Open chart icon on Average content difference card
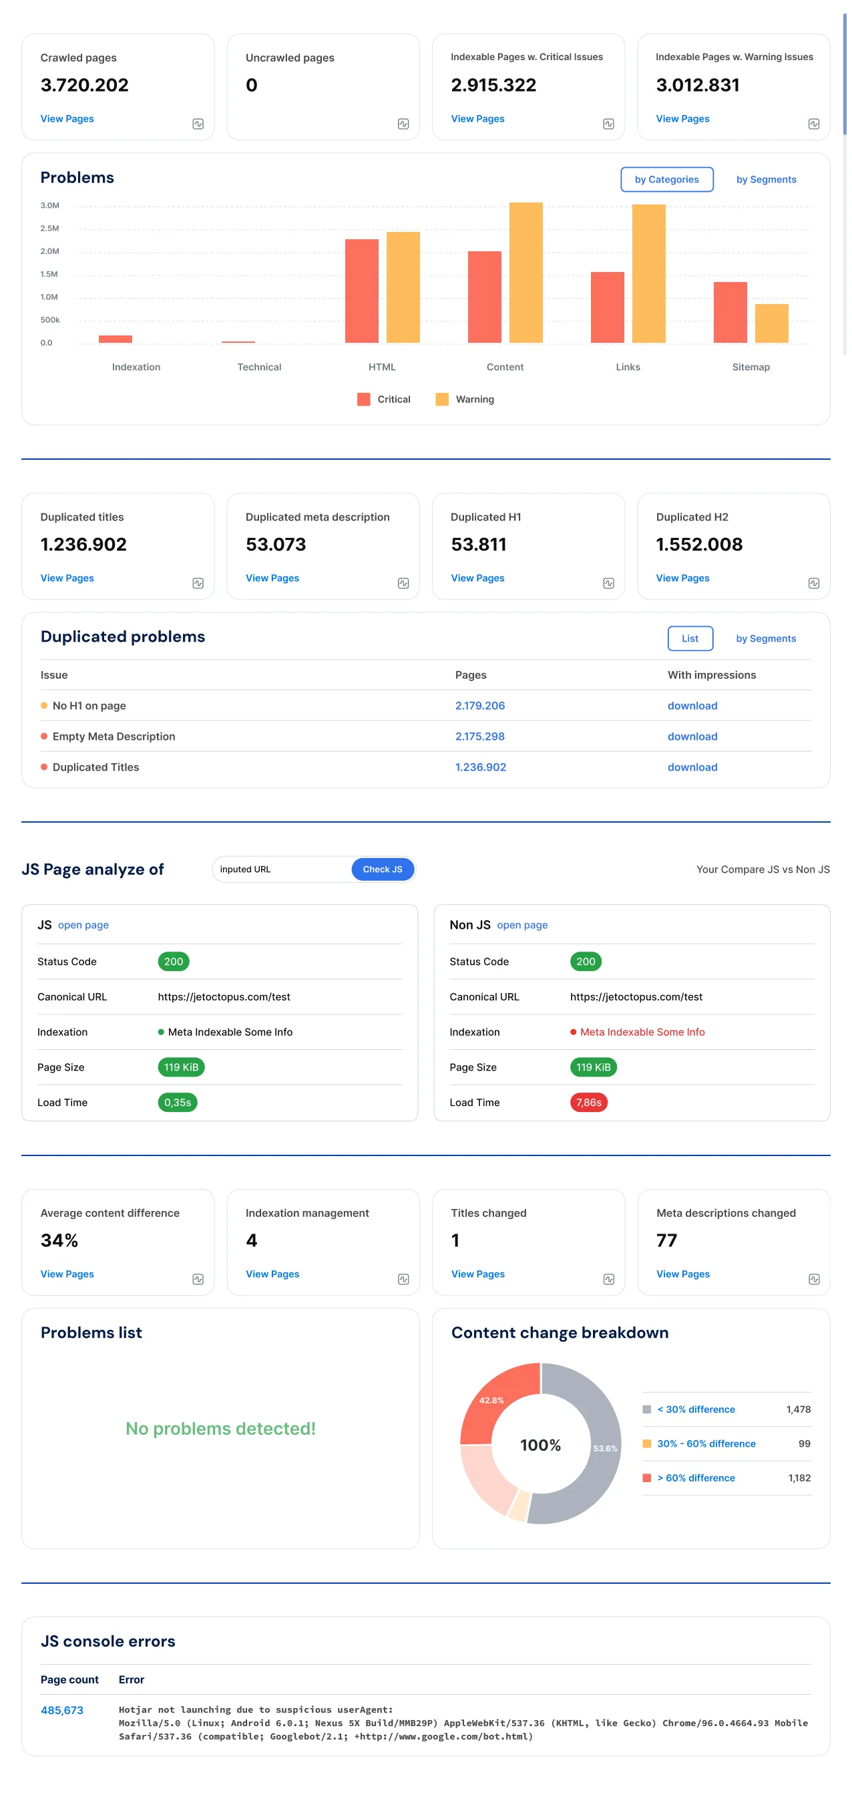Viewport: 852px width, 1811px height. tap(198, 1280)
